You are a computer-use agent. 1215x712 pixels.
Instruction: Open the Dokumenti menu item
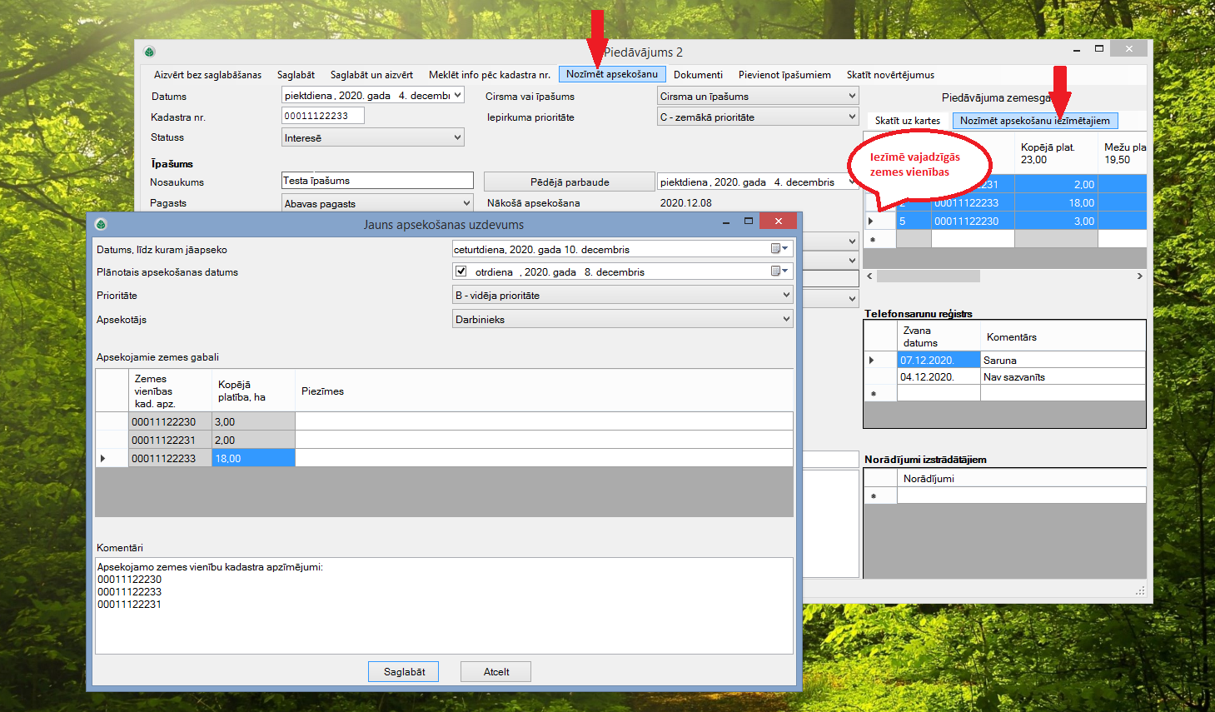coord(698,75)
